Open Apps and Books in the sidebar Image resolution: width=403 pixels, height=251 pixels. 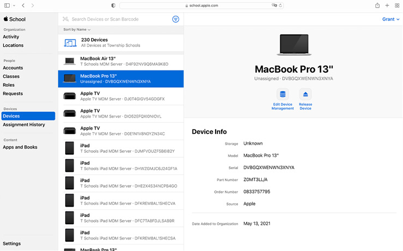(x=20, y=147)
